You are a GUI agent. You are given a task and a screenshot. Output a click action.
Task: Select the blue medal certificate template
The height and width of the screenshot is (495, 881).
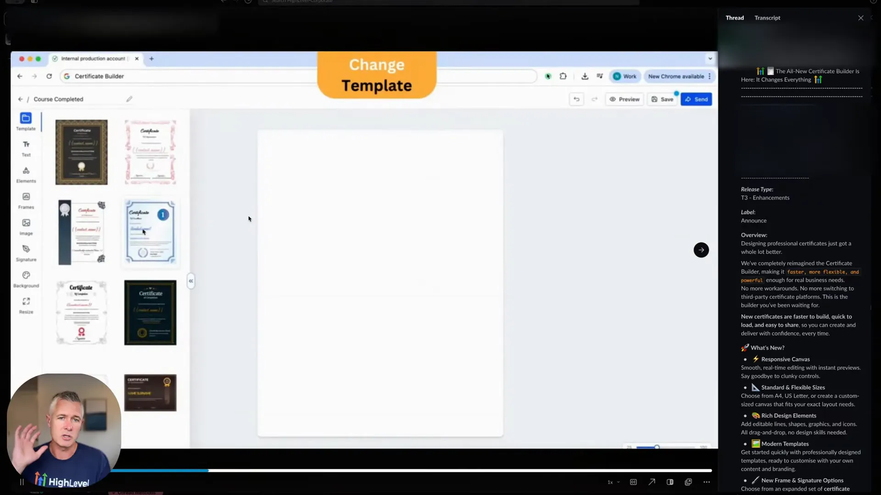[150, 232]
